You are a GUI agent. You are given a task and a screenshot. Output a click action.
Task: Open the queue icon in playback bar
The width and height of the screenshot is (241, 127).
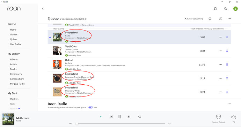point(140,117)
